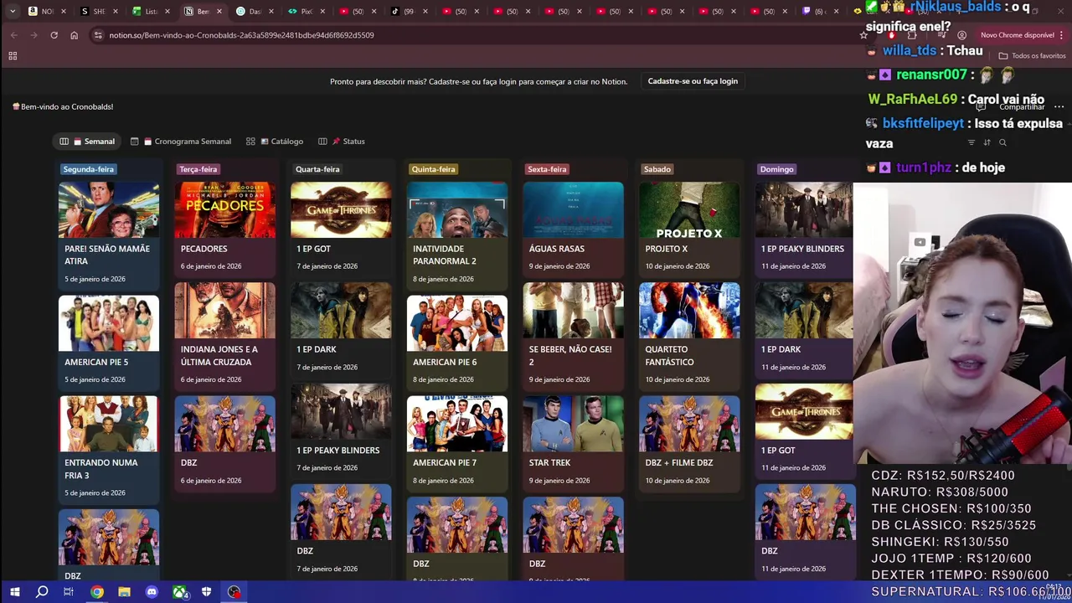Open Windows Security shield on taskbar
This screenshot has width=1072, height=603.
[206, 592]
